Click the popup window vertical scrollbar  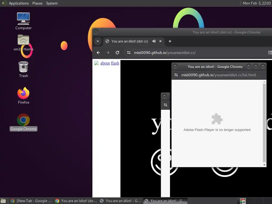264,123
